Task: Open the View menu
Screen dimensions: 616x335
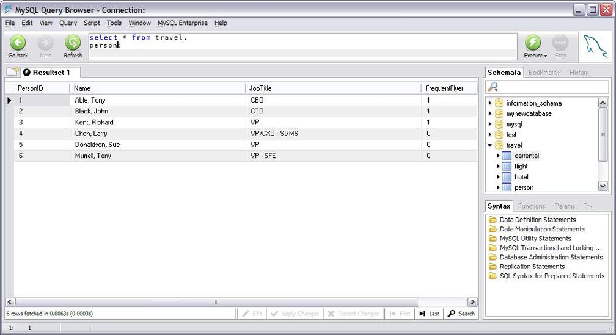Action: (x=46, y=23)
